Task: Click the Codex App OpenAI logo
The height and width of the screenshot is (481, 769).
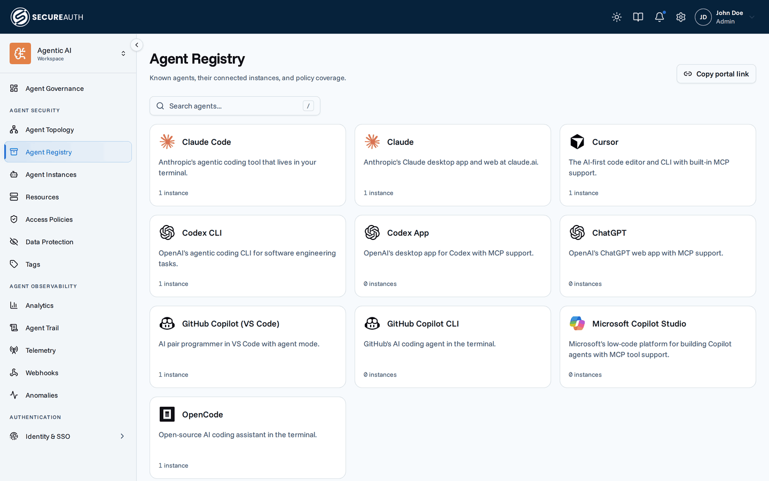Action: [372, 232]
